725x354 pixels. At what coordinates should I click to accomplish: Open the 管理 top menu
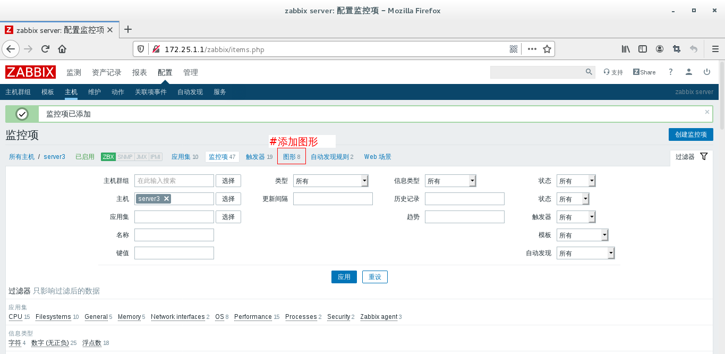(x=191, y=72)
